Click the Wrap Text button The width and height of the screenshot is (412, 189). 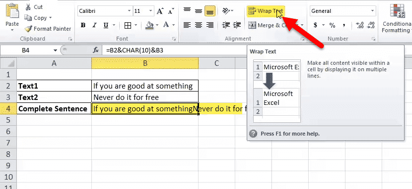pos(266,11)
